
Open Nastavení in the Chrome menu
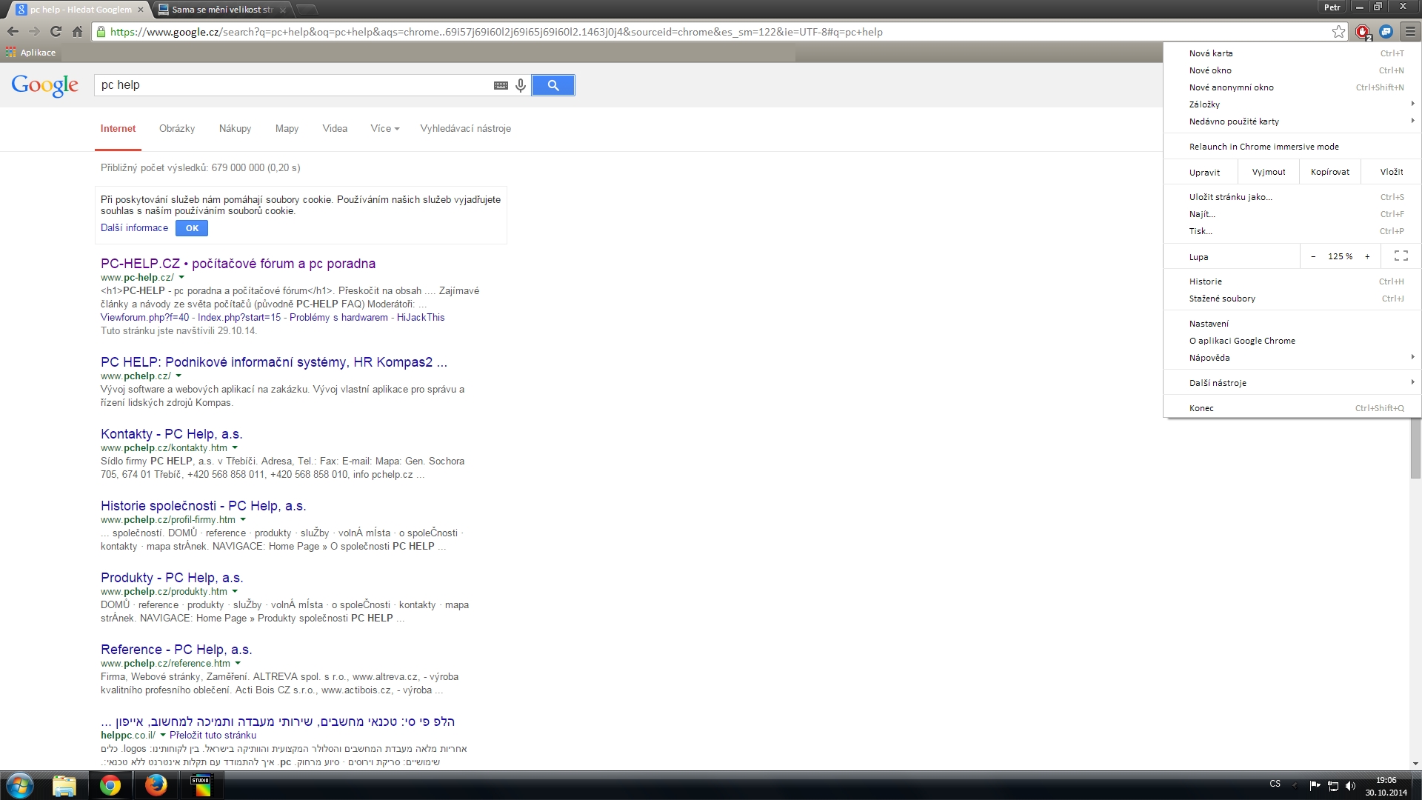pyautogui.click(x=1292, y=324)
